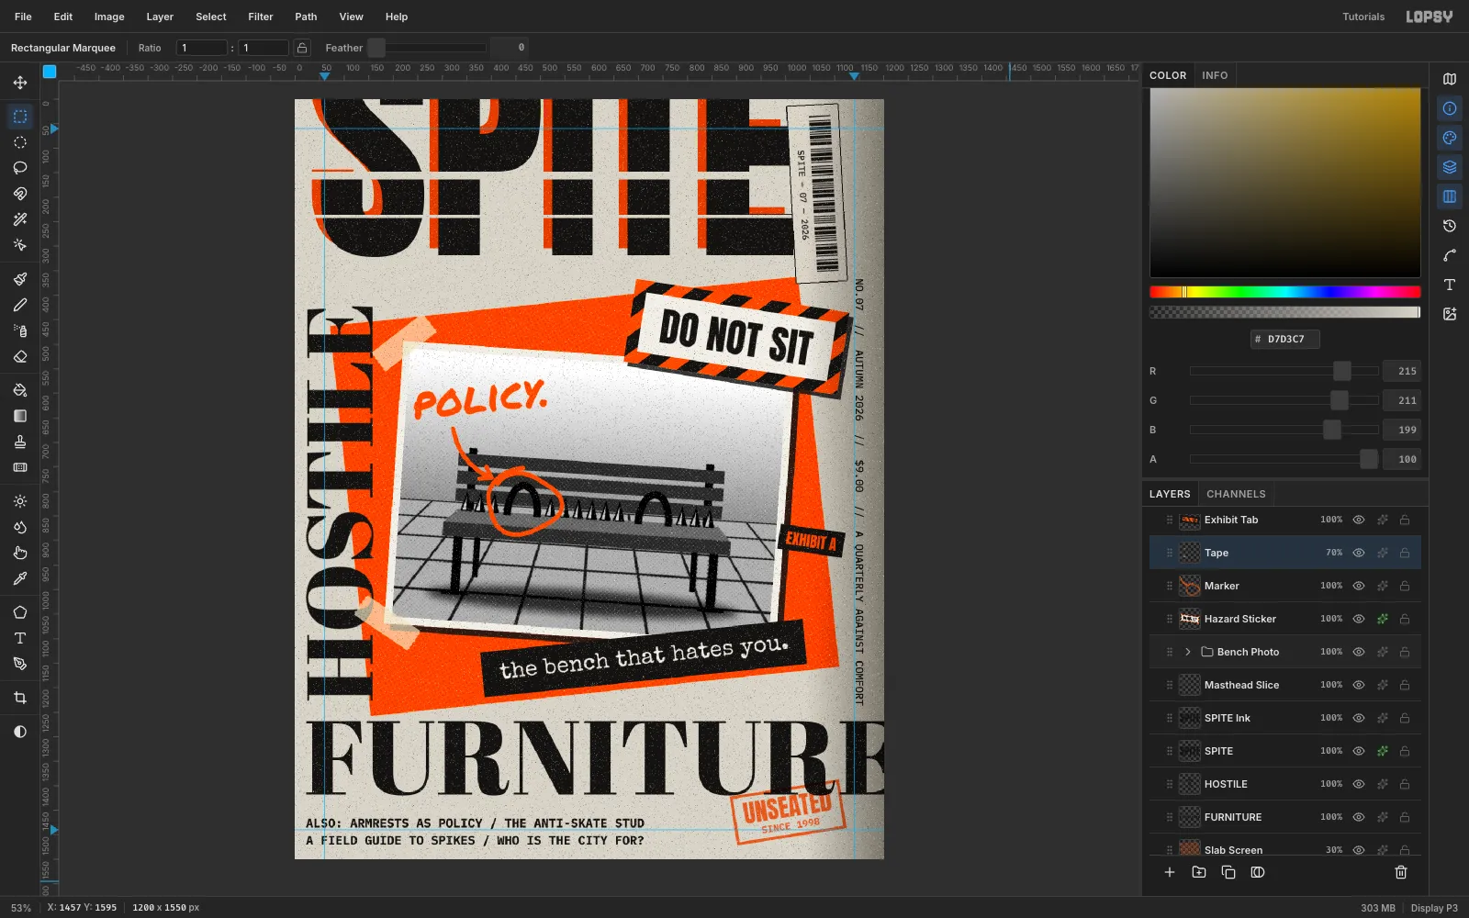Select the Pencil tool
1469x918 pixels.
20,305
